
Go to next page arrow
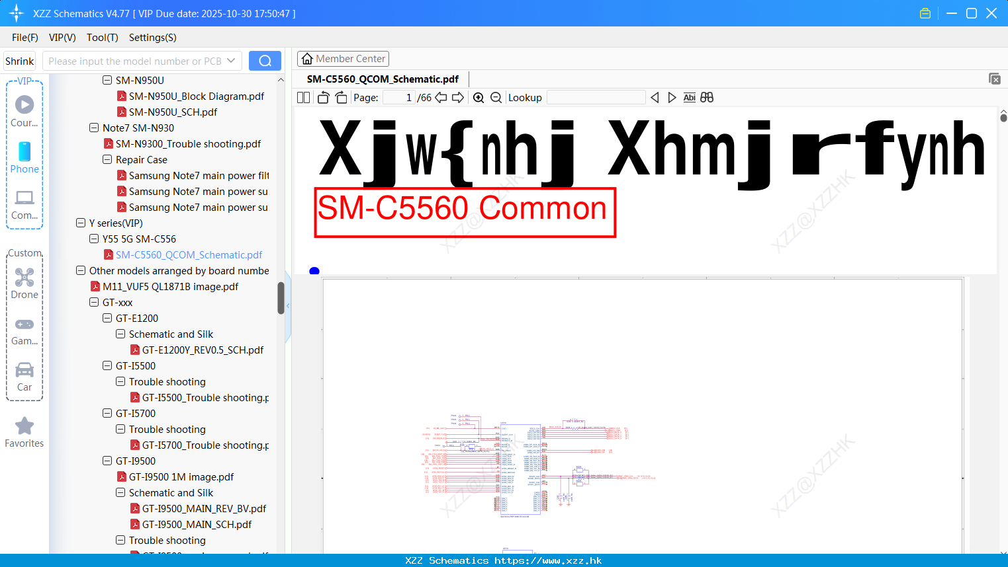tap(458, 98)
